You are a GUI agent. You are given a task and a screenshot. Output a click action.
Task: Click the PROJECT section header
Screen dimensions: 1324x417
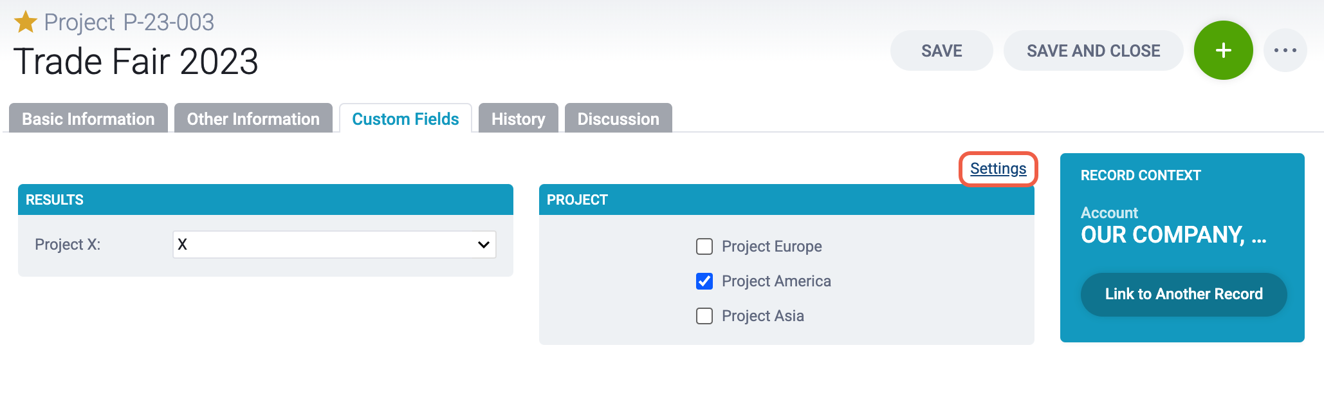(787, 199)
